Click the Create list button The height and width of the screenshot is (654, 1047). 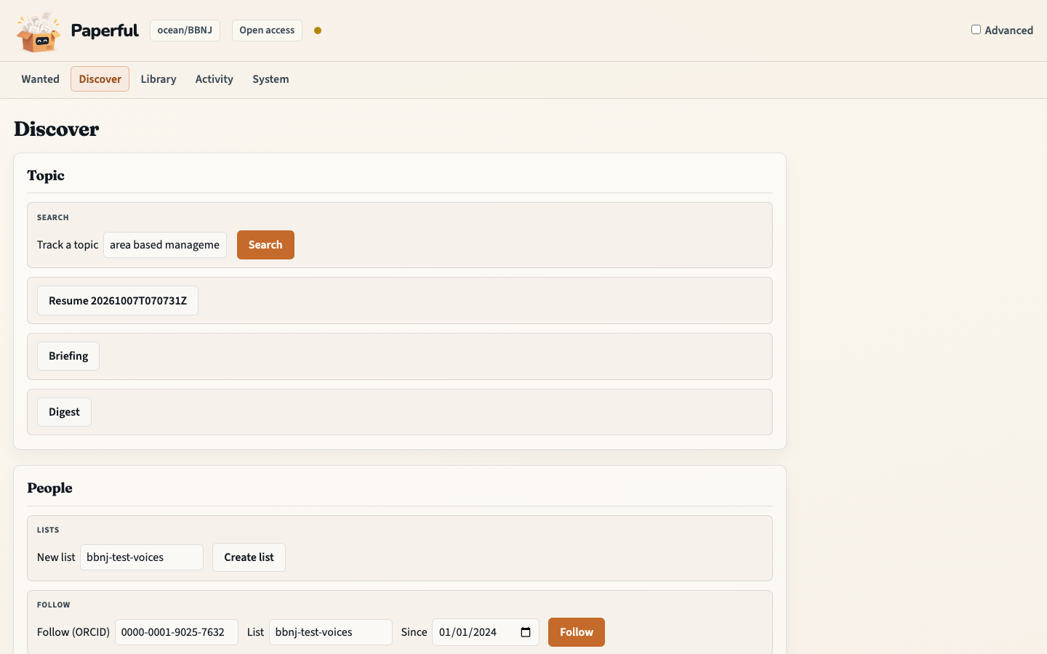click(x=249, y=557)
